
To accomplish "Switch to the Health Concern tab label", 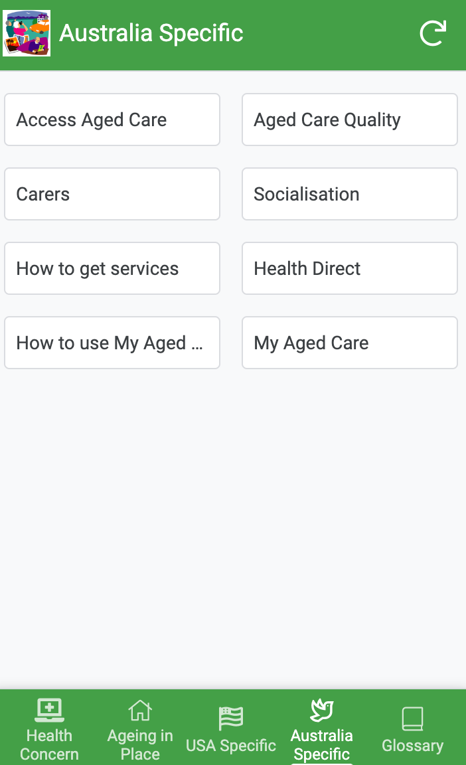I will [49, 745].
